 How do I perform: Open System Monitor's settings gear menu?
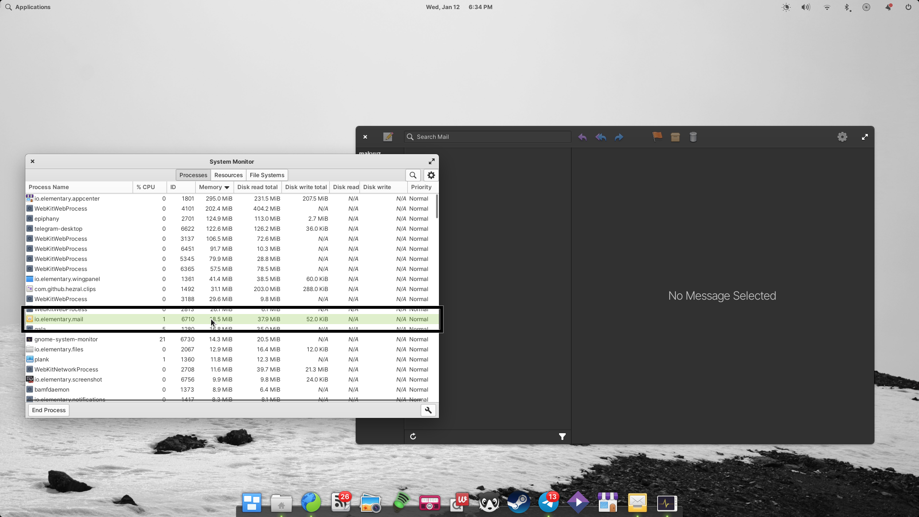tap(431, 175)
